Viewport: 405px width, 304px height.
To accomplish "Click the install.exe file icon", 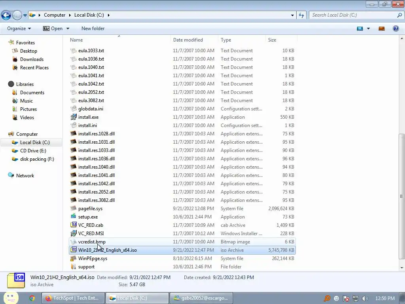I will pos(74,117).
